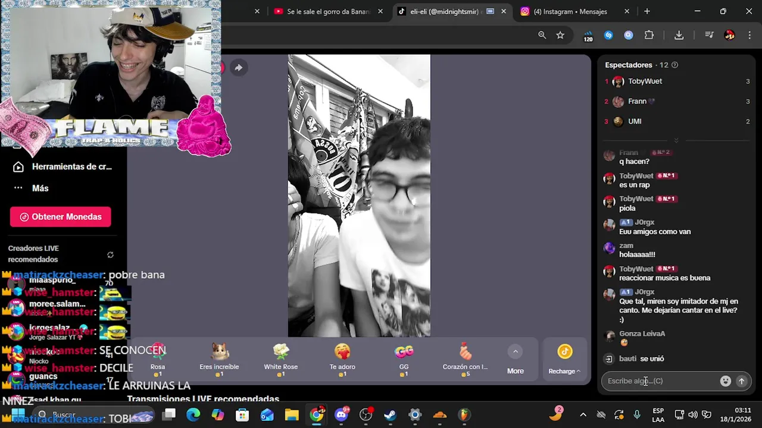
Task: Click the chat message 'es un rap'
Action: (635, 185)
